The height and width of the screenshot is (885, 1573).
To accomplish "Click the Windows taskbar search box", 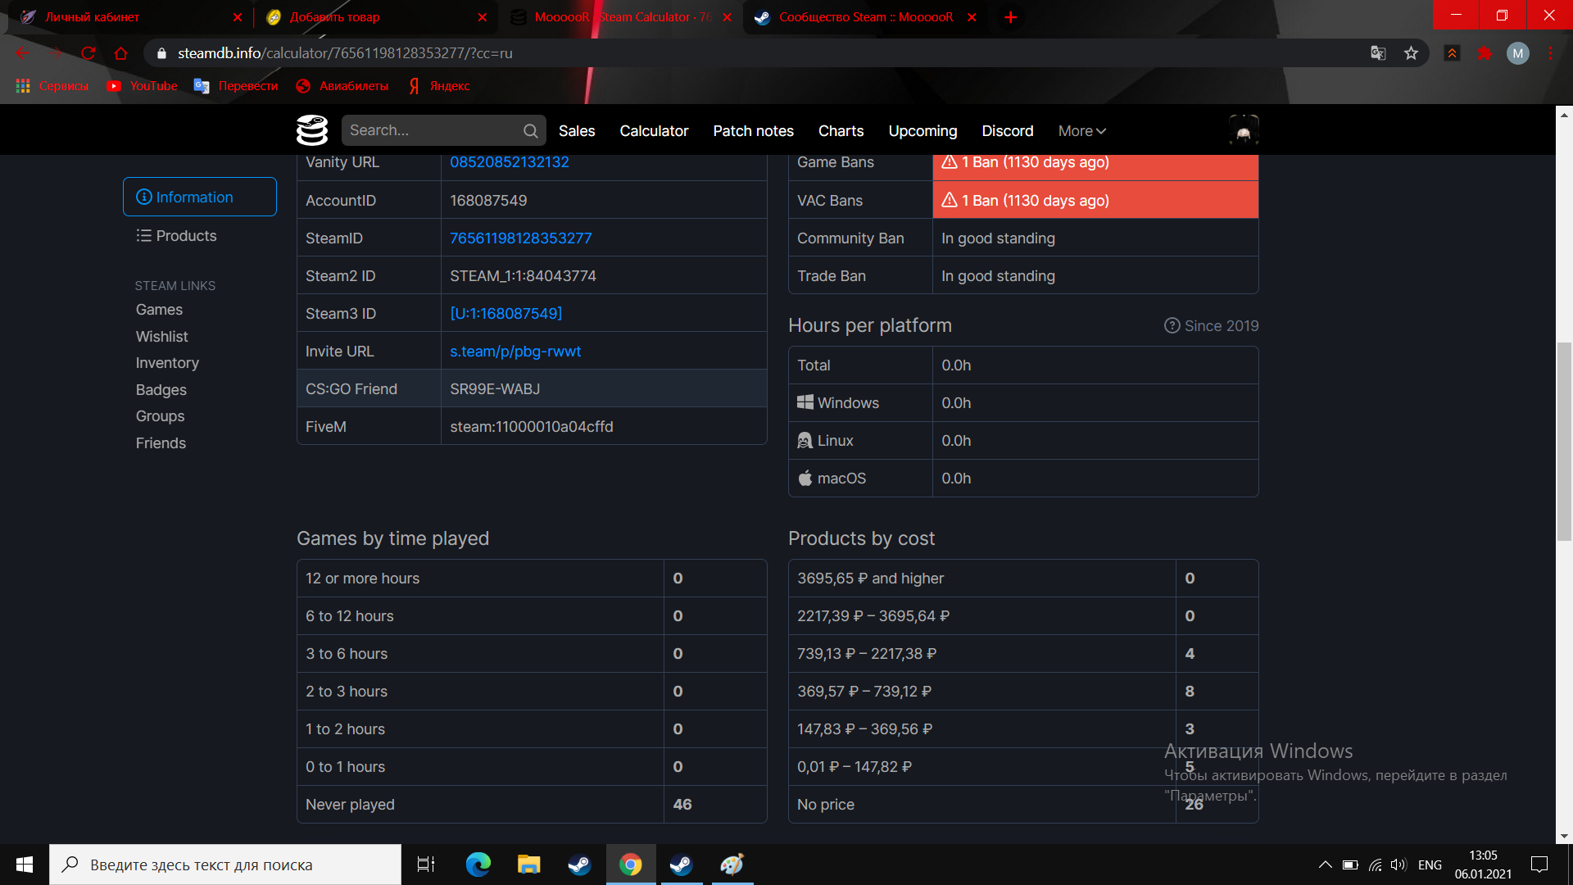I will point(225,865).
